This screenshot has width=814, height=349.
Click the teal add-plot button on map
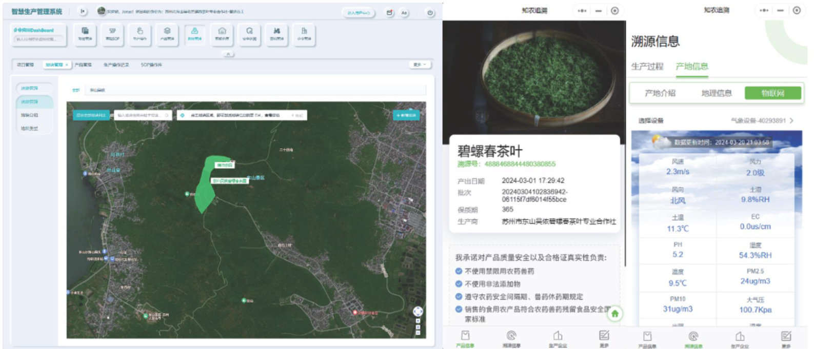point(406,115)
